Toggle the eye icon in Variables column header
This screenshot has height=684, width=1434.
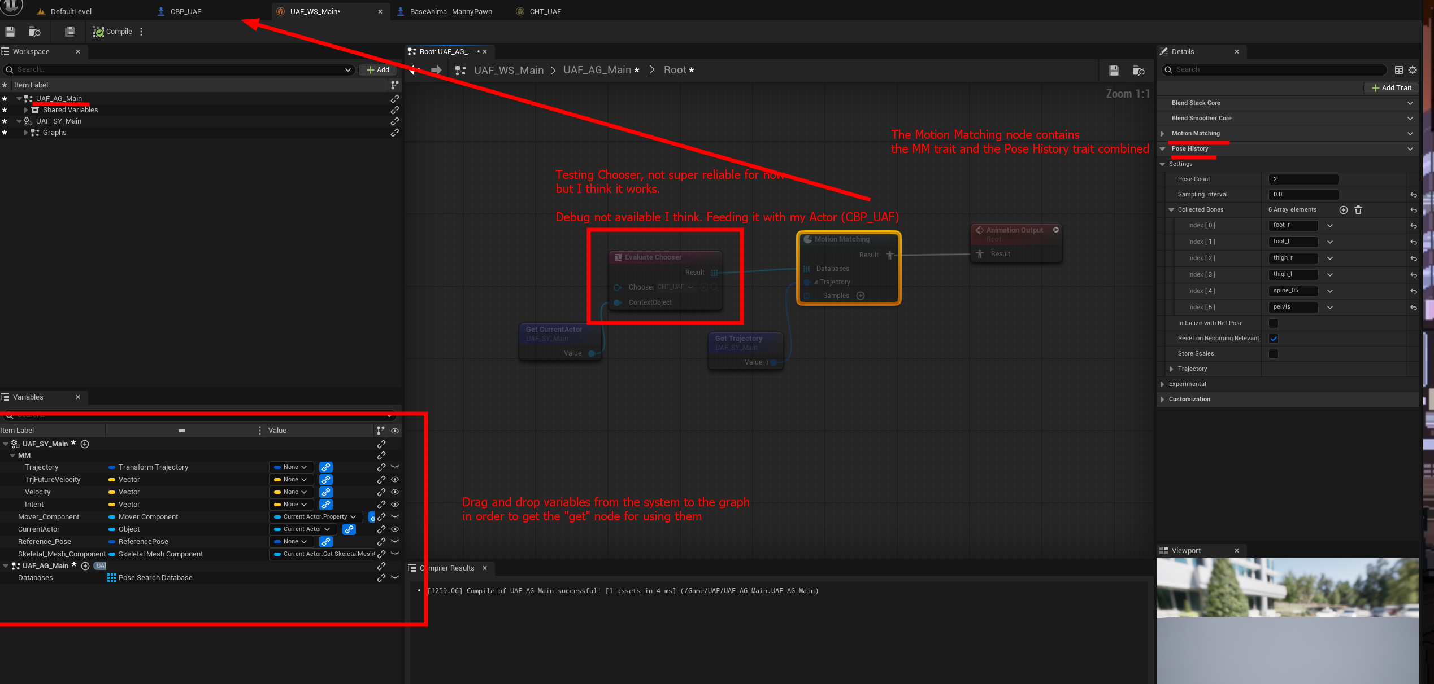395,431
